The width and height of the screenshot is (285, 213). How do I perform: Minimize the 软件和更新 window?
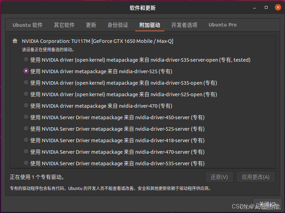coord(254,8)
